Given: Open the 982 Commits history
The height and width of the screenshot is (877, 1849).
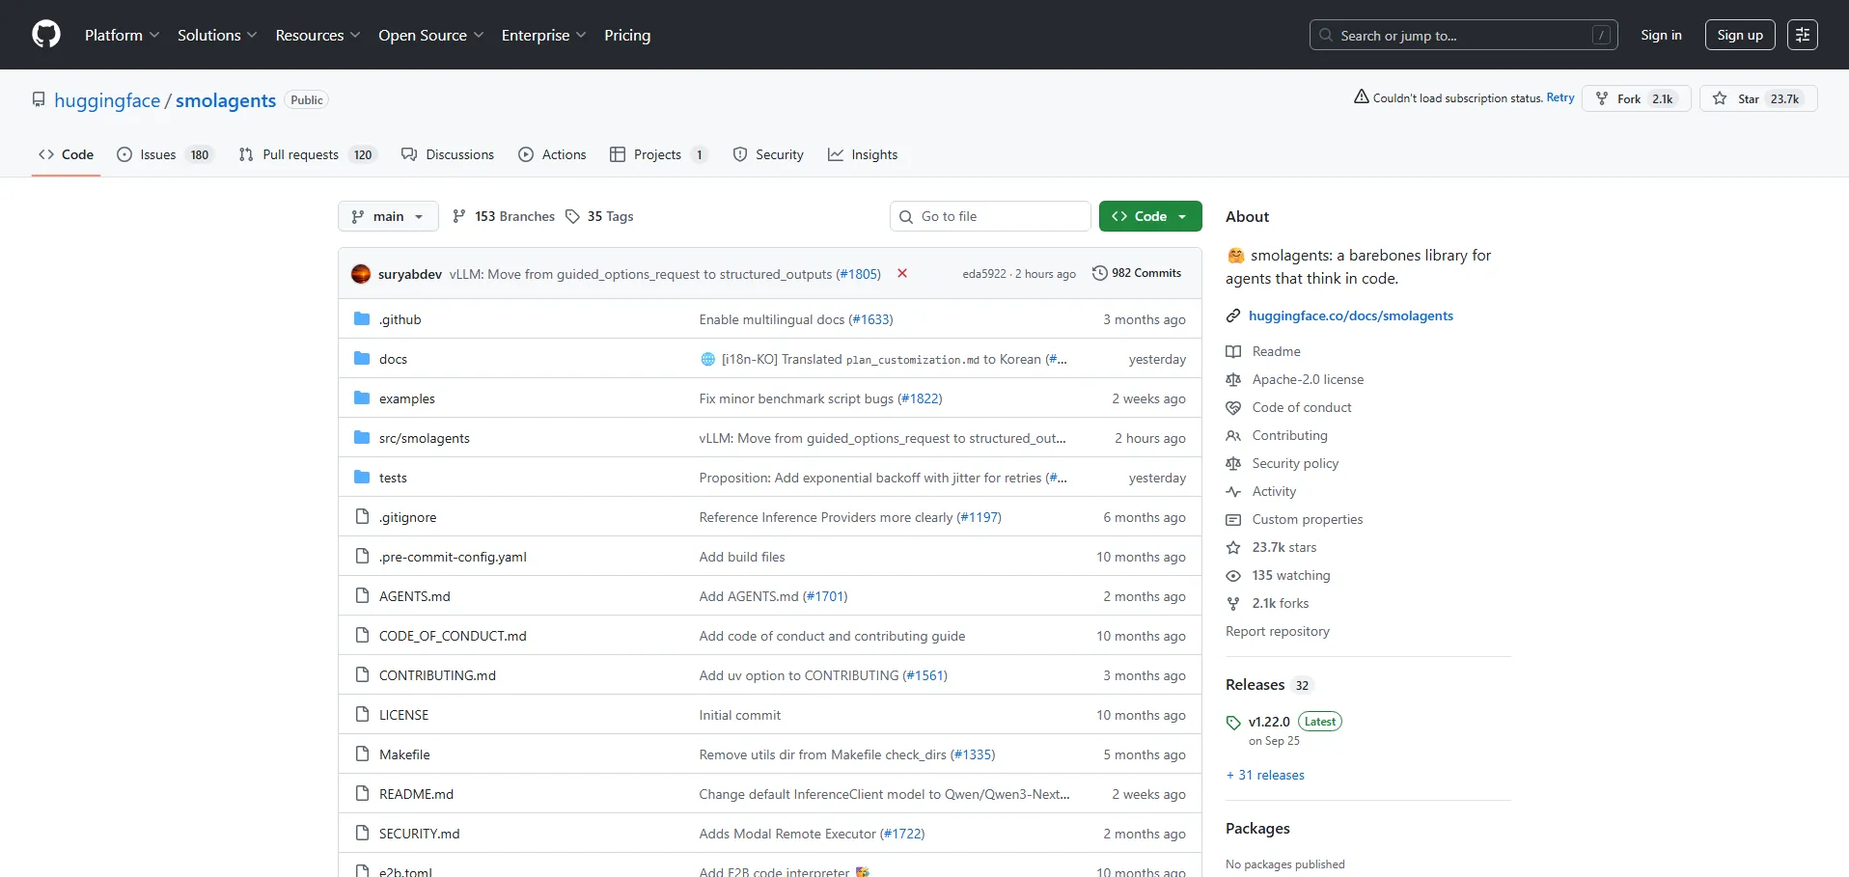Looking at the screenshot, I should [1137, 273].
